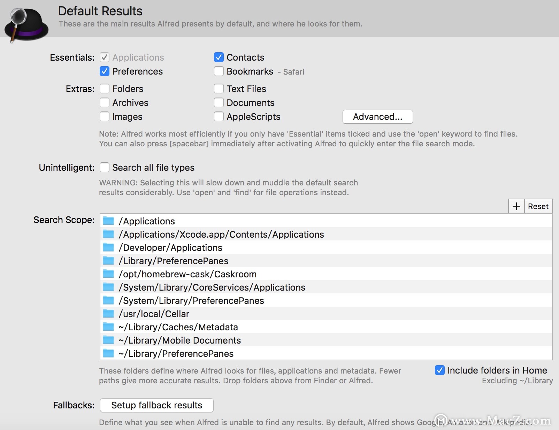Enable the Images checkbox

coord(105,116)
